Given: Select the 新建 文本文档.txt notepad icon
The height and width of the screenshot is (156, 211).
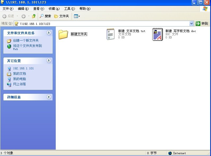Looking at the screenshot, I should [110, 34].
